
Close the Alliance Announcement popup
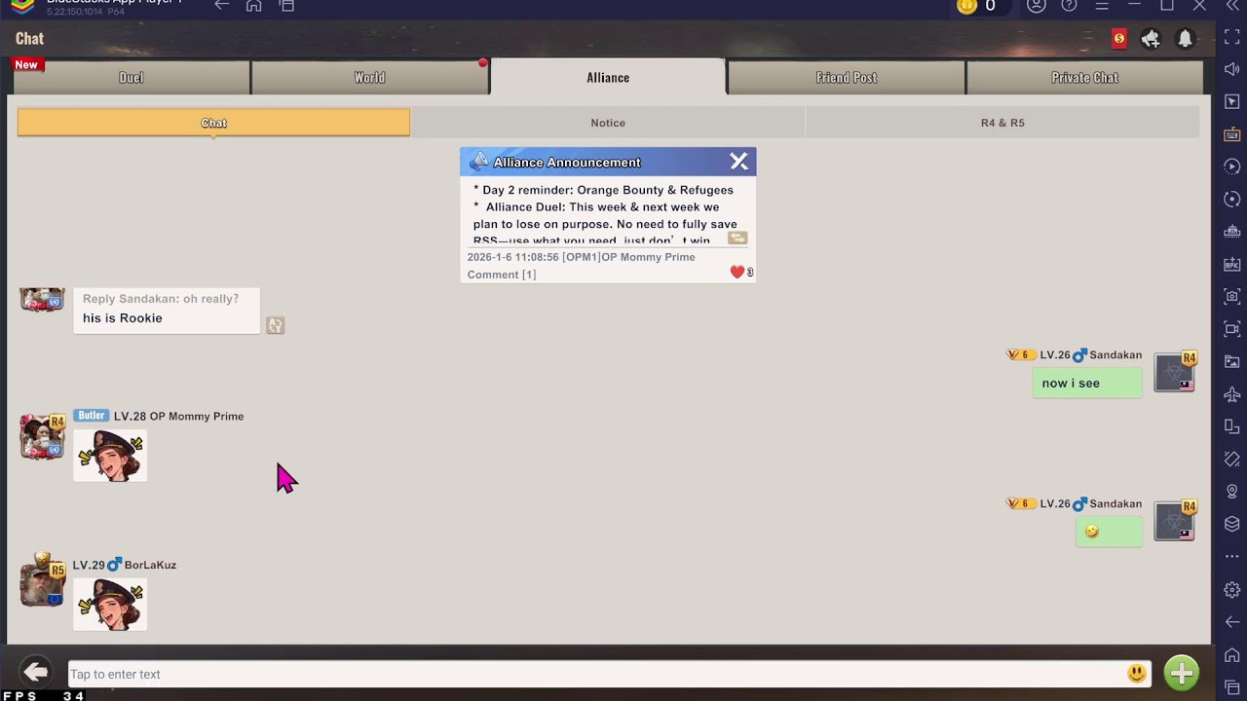click(739, 162)
